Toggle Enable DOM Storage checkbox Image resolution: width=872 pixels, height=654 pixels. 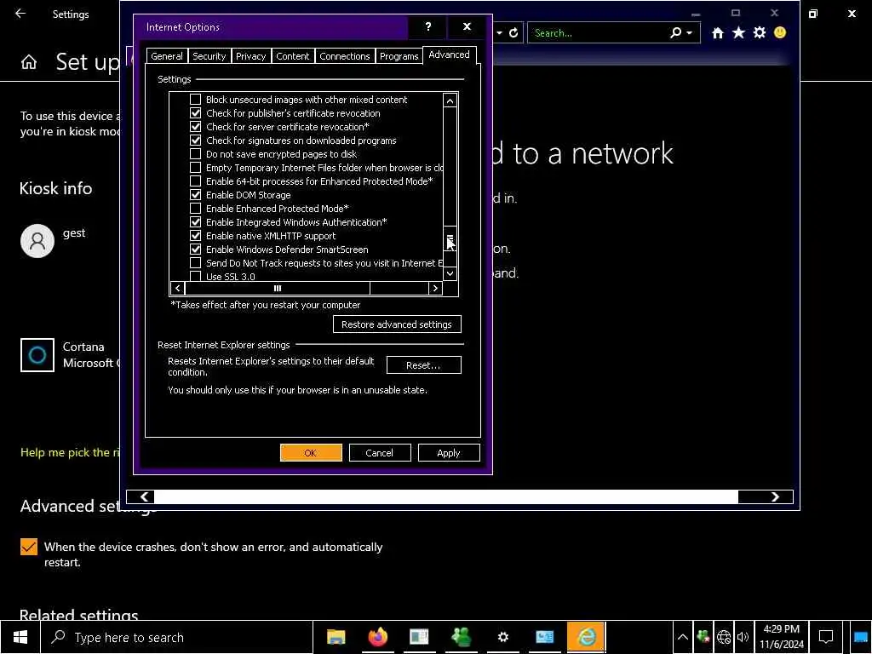[195, 195]
